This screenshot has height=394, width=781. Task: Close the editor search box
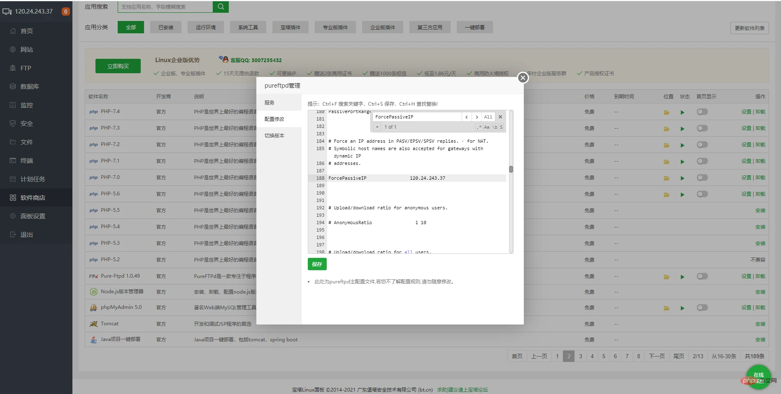pos(500,117)
